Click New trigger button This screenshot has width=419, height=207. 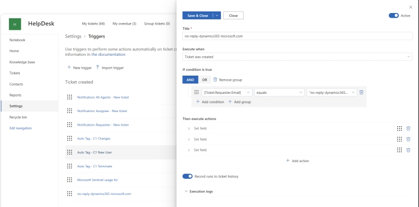(80, 68)
